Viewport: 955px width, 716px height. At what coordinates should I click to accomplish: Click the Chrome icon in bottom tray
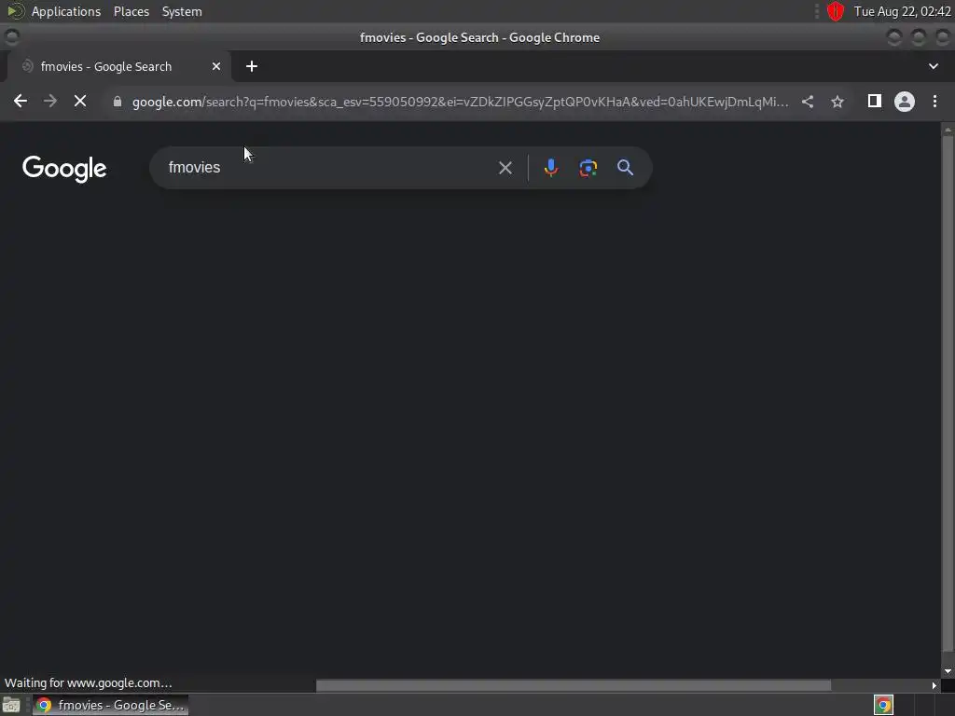pyautogui.click(x=883, y=705)
